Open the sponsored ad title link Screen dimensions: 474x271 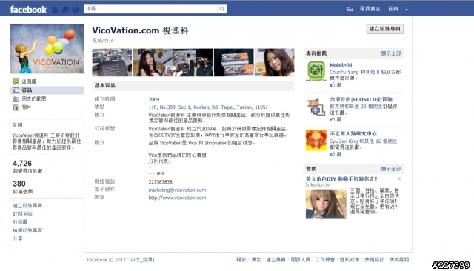[x=341, y=179]
